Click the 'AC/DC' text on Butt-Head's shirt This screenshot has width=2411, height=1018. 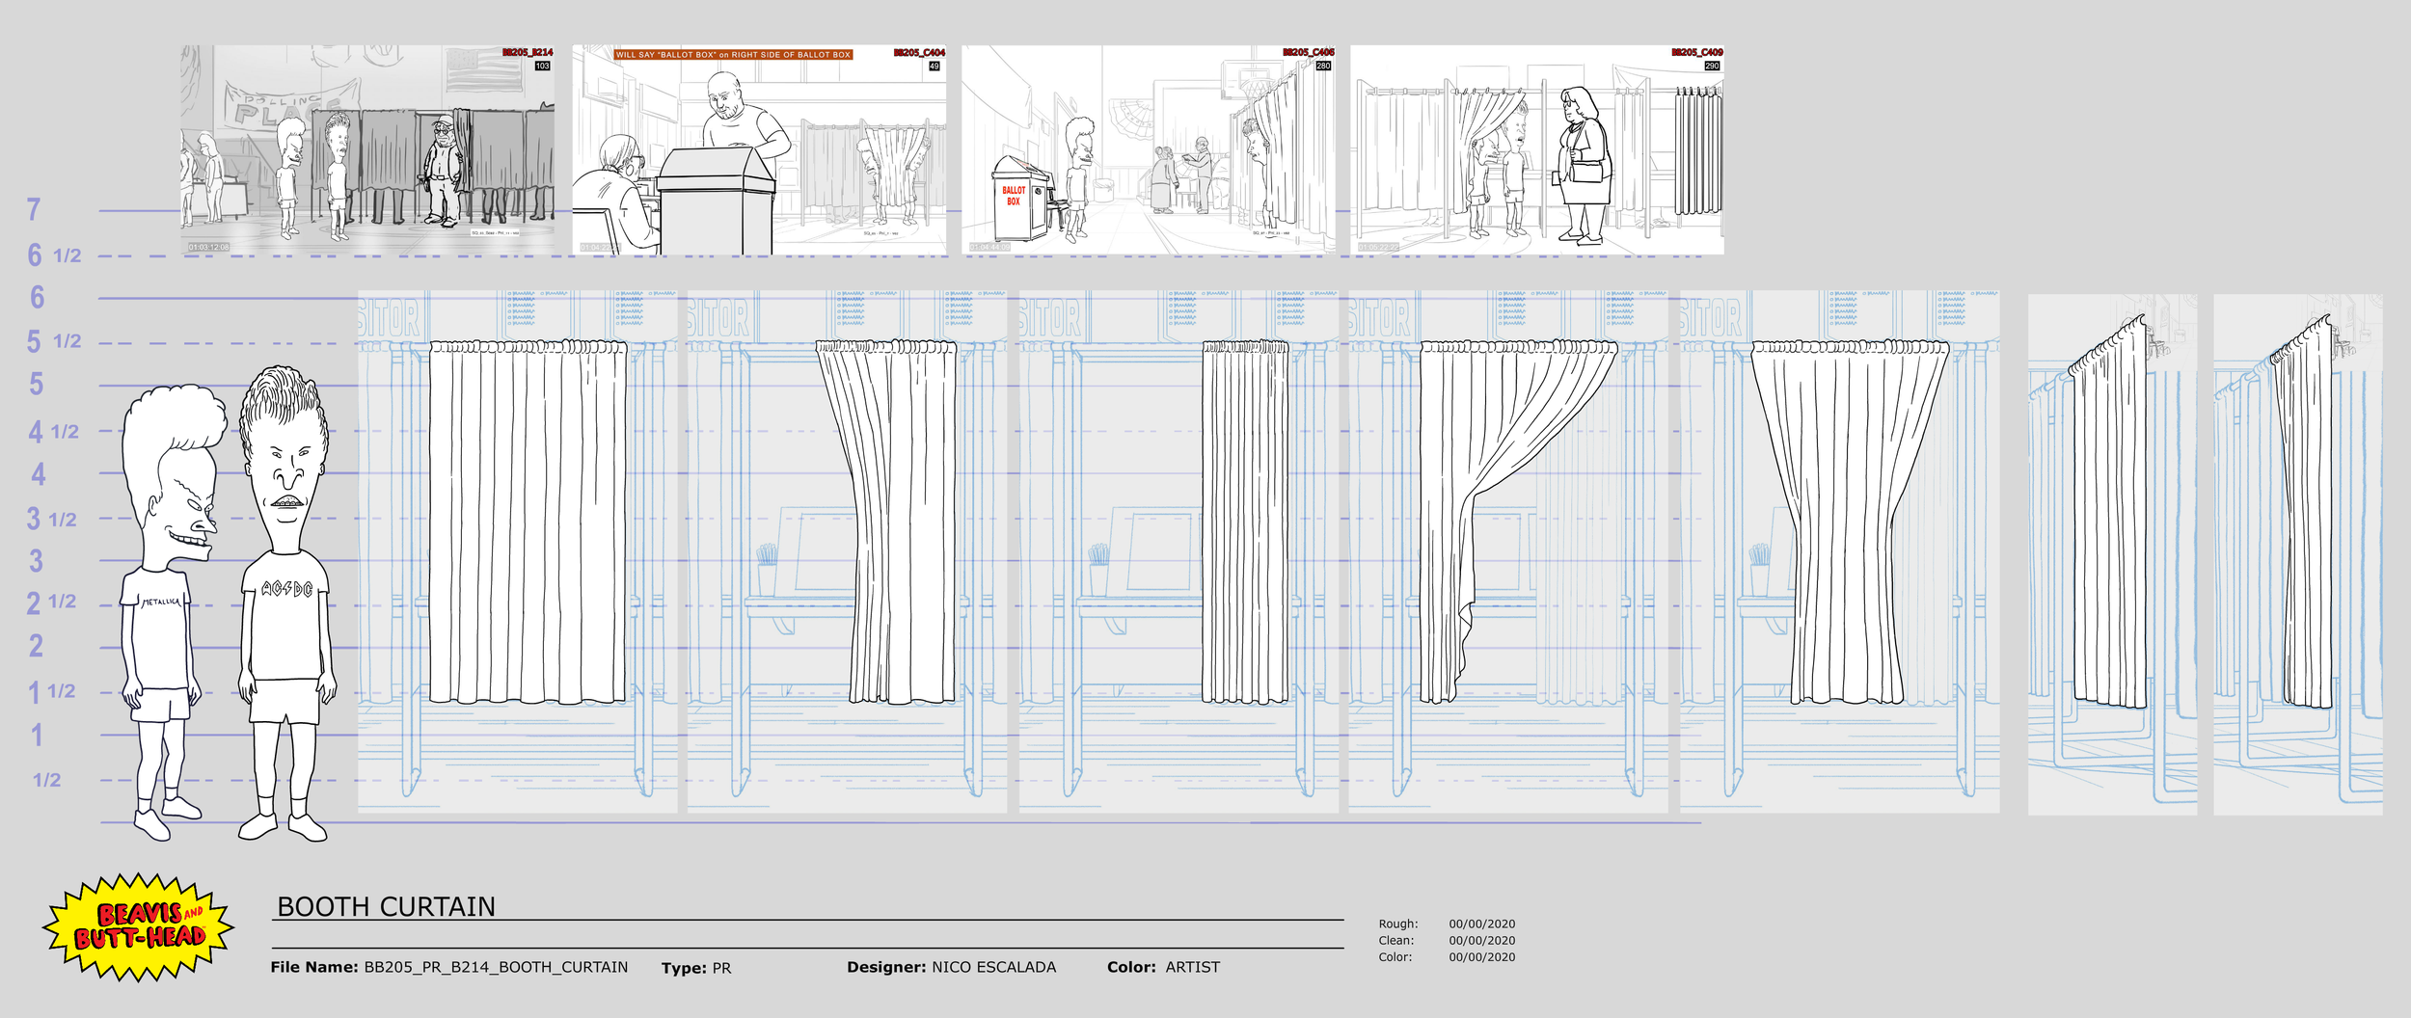click(x=287, y=588)
